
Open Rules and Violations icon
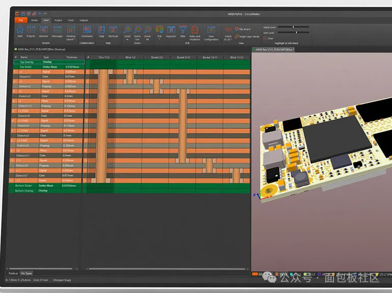click(x=195, y=31)
